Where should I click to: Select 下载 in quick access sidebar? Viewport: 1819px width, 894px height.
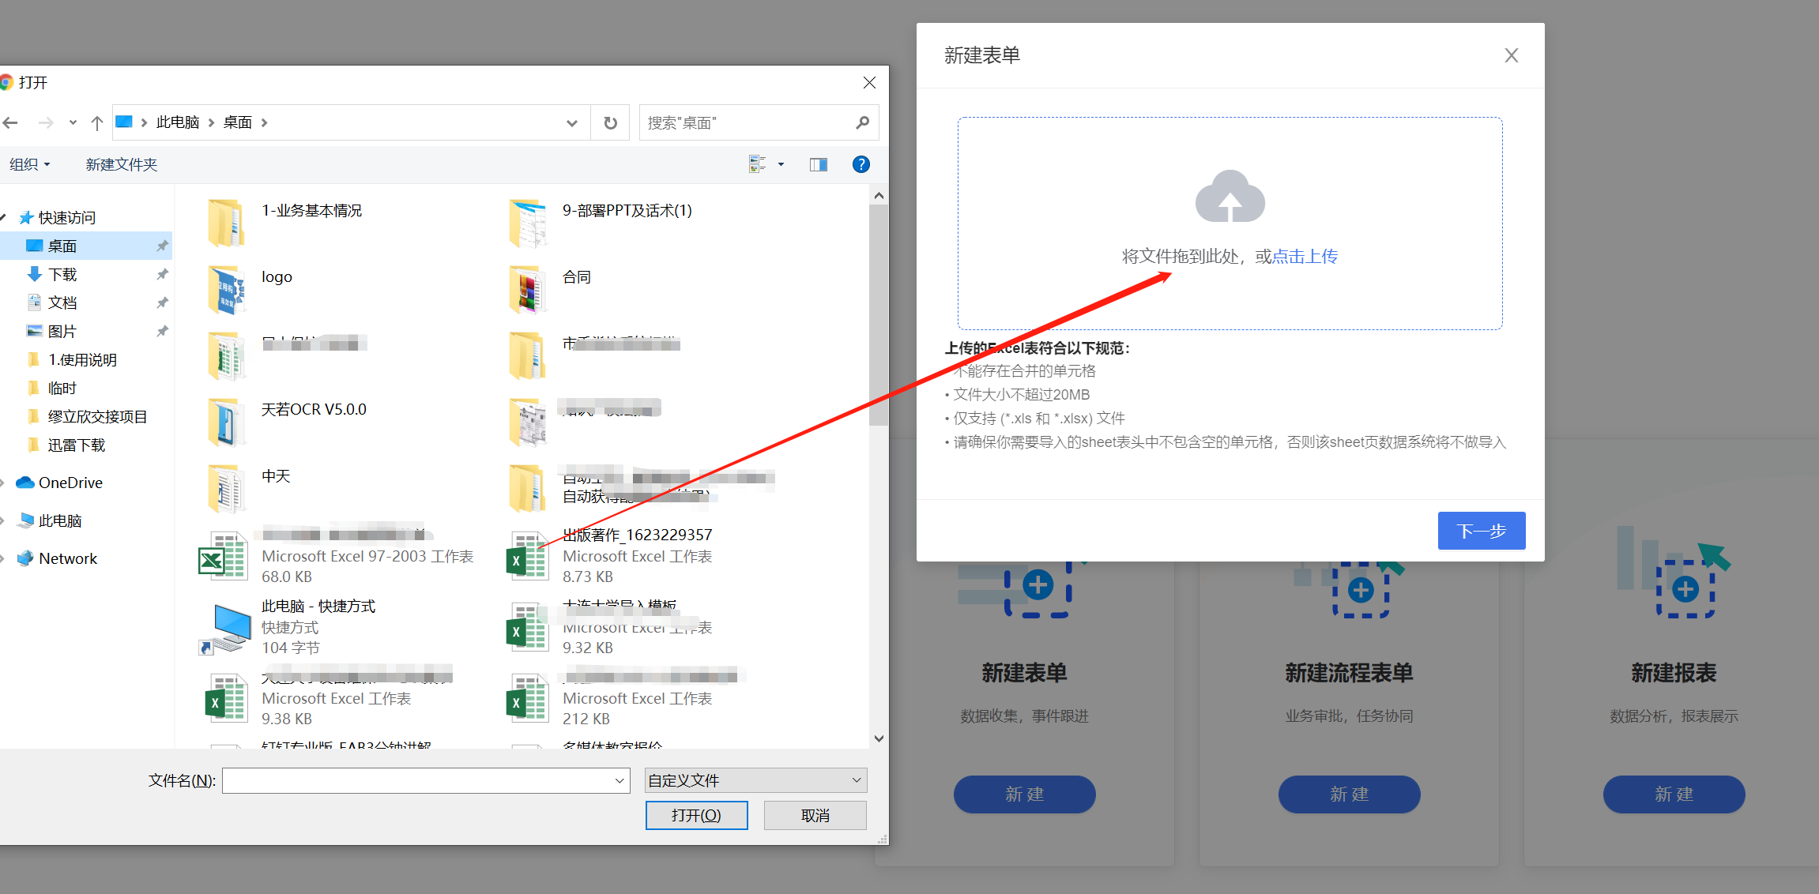[62, 275]
